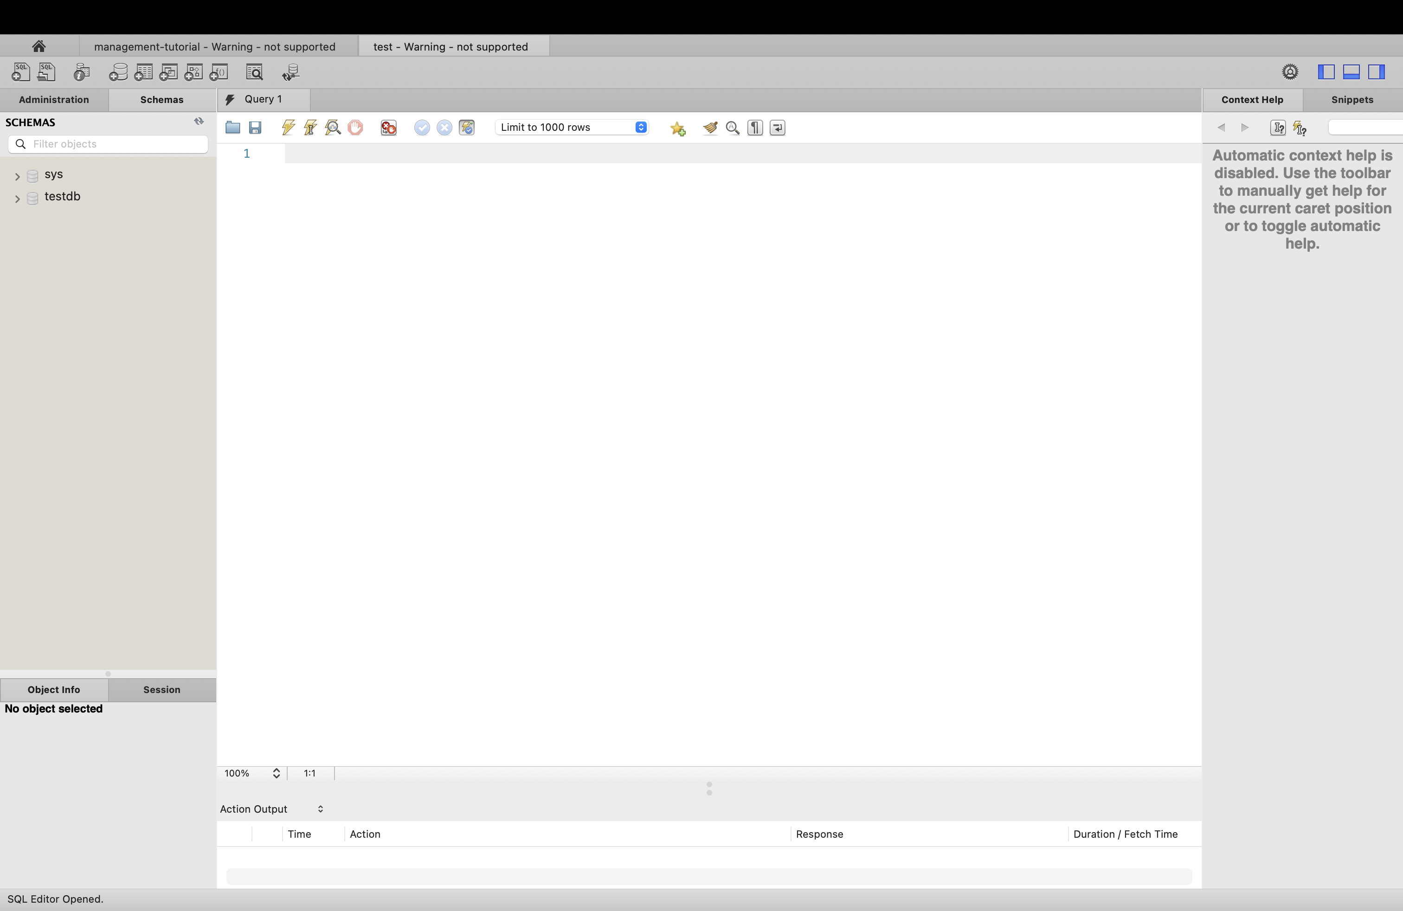The height and width of the screenshot is (911, 1403).
Task: Click Create new SQL tab icon
Action: click(x=20, y=72)
